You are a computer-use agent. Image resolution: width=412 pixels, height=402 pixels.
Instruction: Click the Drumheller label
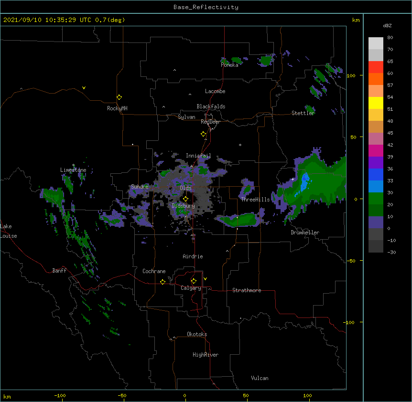pyautogui.click(x=305, y=233)
